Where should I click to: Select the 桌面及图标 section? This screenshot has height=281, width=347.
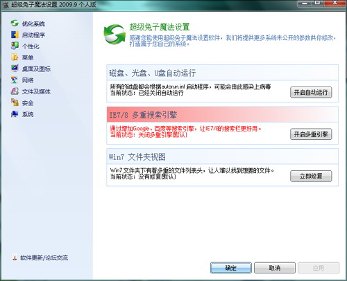coord(36,69)
